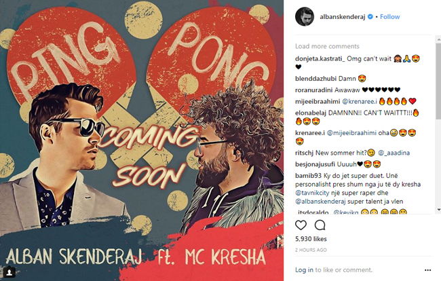Click the scrollbar down arrow in comments
441x281 pixels.
438,210
